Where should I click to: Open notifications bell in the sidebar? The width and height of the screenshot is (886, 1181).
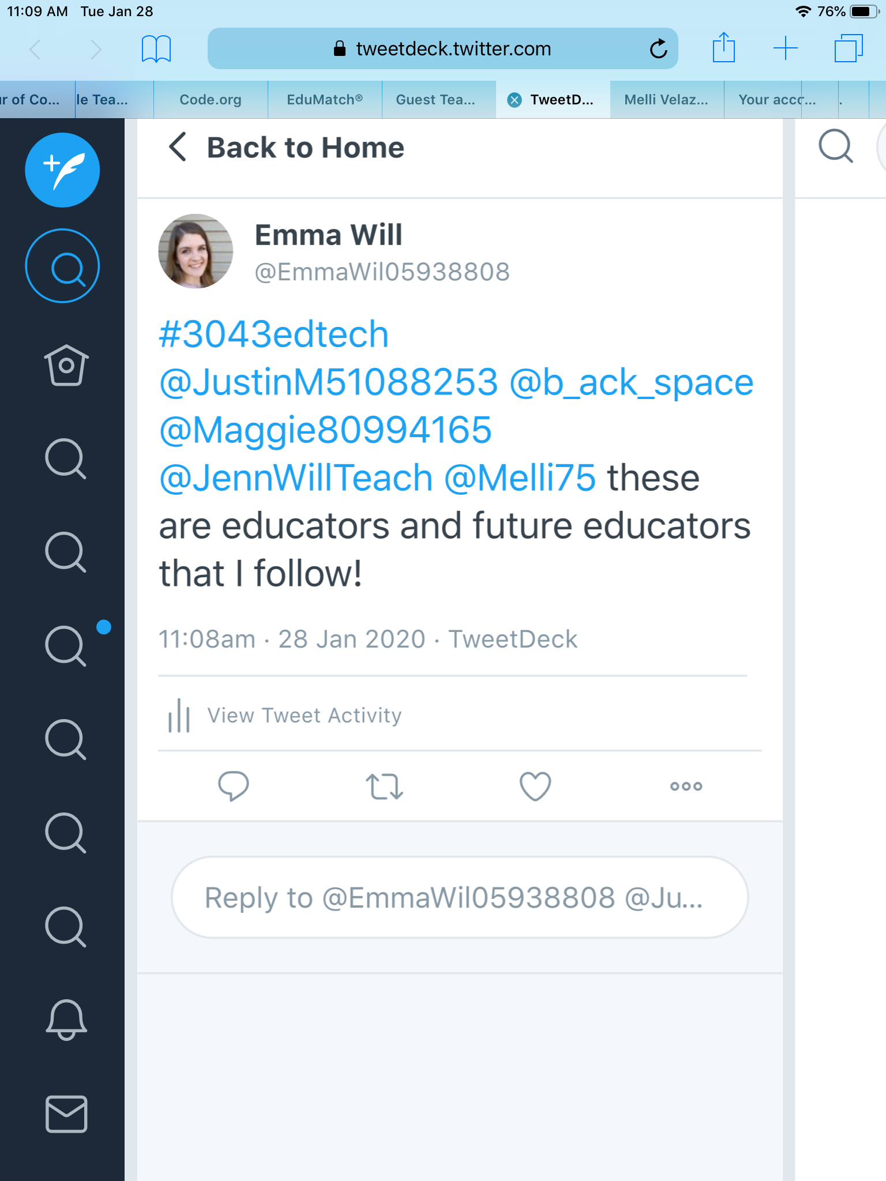pyautogui.click(x=66, y=1020)
